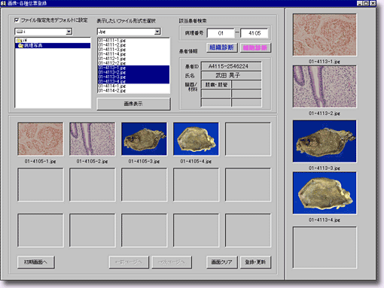384x288 pixels.
Task: Click the 画面クリア button
Action: click(x=222, y=262)
